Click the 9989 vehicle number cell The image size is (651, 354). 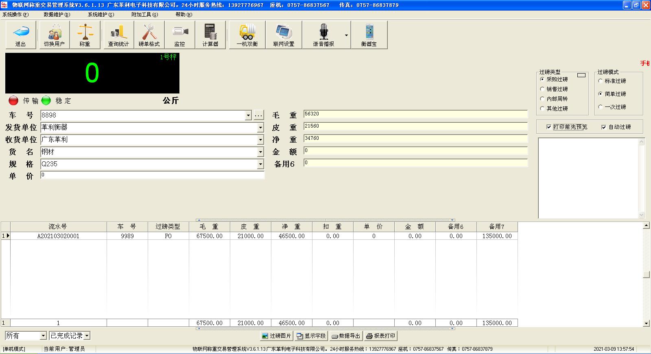[x=127, y=236]
